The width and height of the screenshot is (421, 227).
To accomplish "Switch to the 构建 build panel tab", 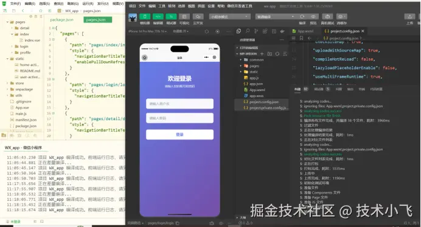I will 297,89.
